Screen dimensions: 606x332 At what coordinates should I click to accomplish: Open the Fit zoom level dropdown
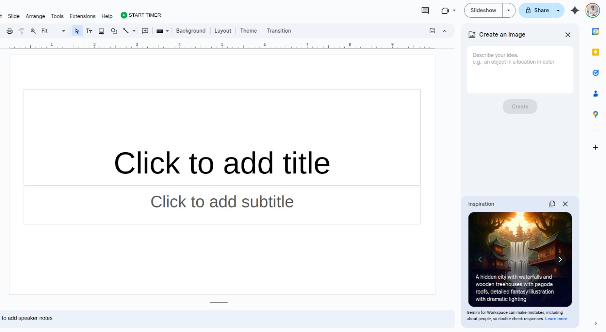point(53,31)
